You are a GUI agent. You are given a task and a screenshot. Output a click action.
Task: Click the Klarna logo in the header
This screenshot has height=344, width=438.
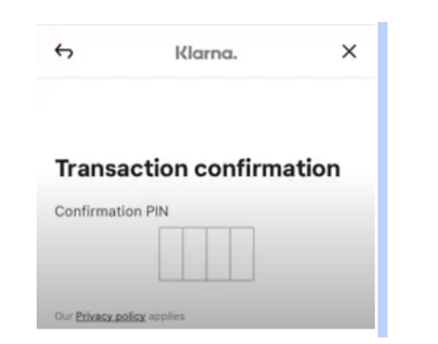click(x=207, y=53)
